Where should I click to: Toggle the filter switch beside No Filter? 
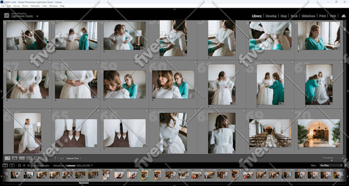345,166
